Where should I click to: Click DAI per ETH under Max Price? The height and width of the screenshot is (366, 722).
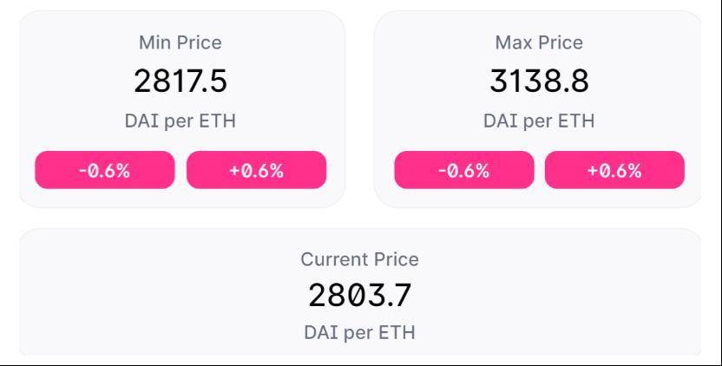point(539,121)
